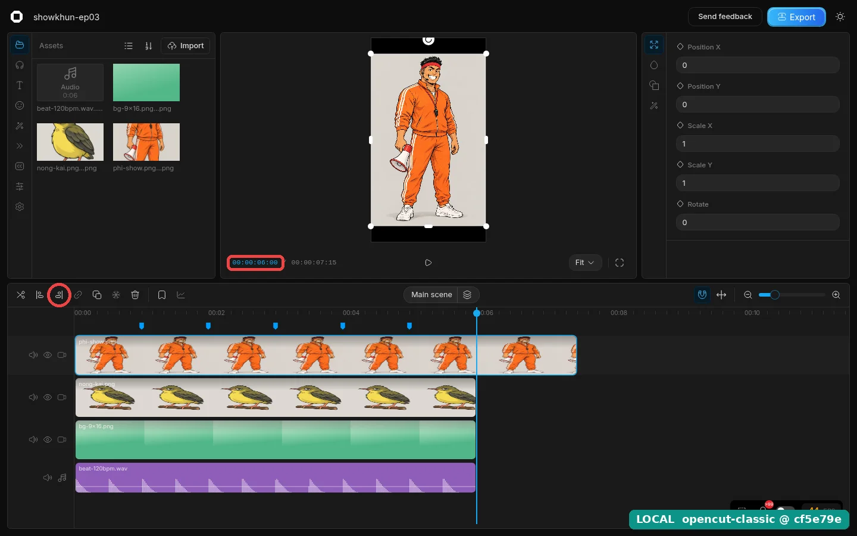Mute the beat-120bpm.wav audio track

pyautogui.click(x=48, y=478)
